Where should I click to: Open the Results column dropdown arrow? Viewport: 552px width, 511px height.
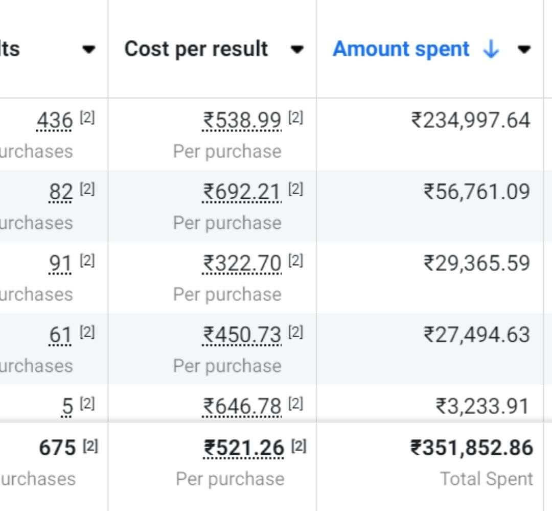pos(88,49)
